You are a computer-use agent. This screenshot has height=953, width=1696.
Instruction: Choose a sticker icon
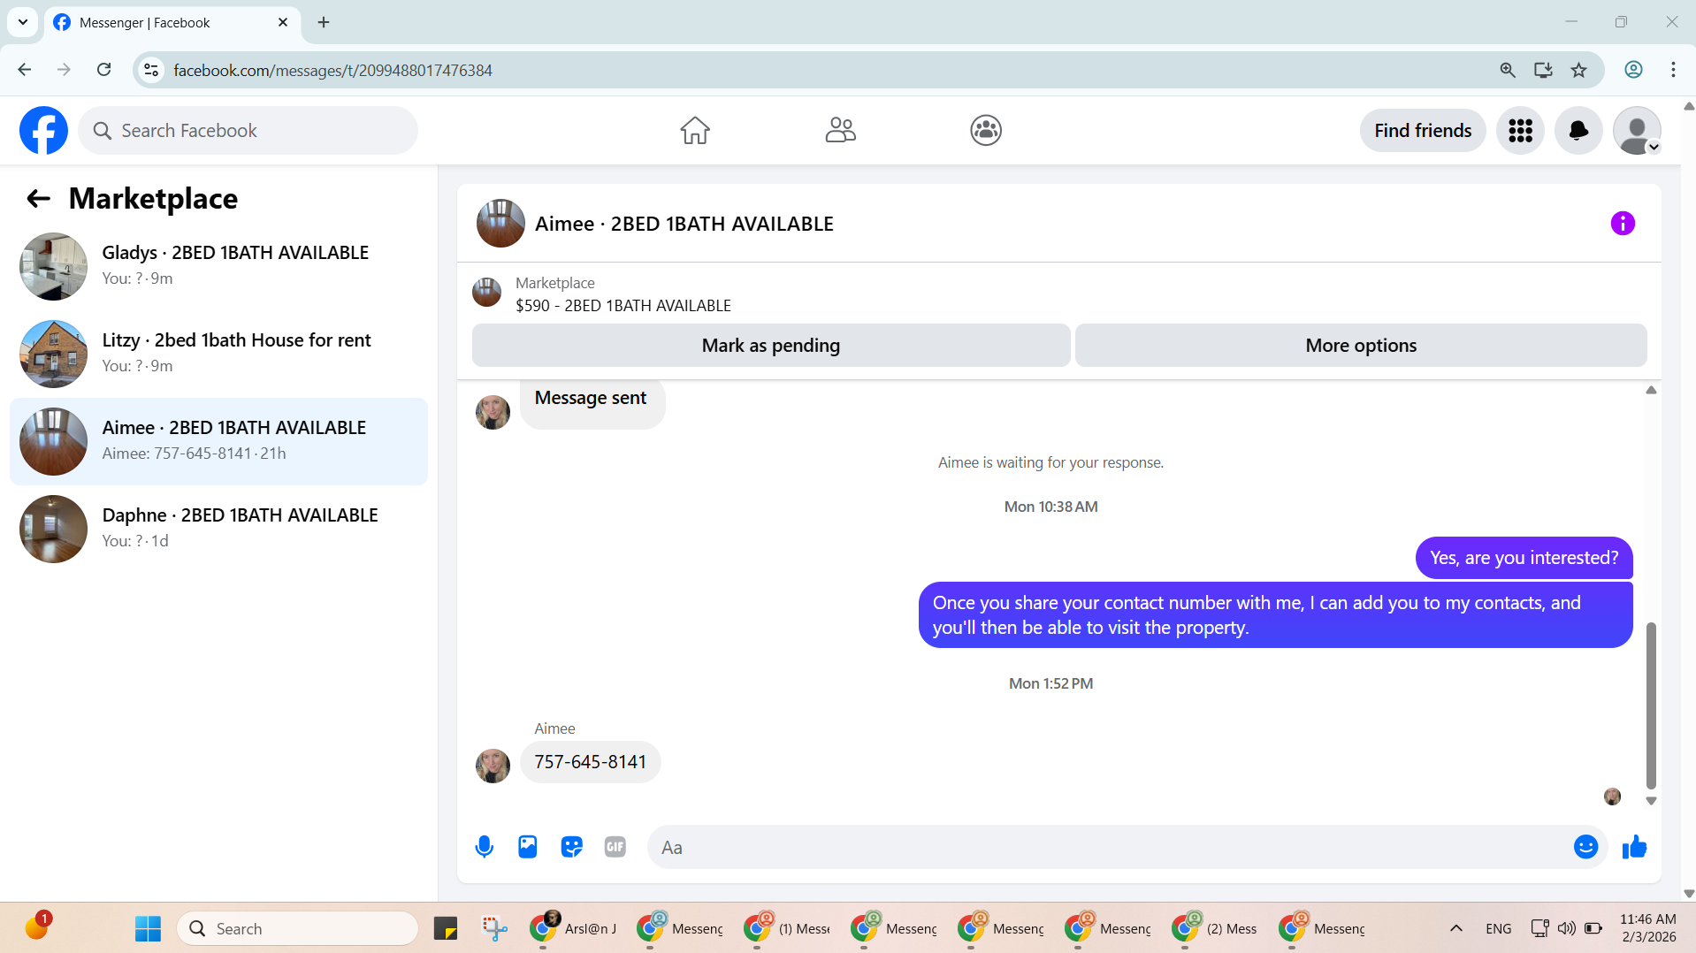click(572, 847)
